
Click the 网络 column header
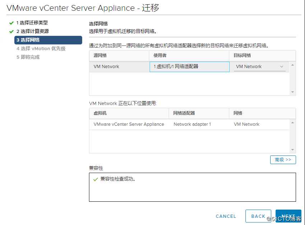262,113
